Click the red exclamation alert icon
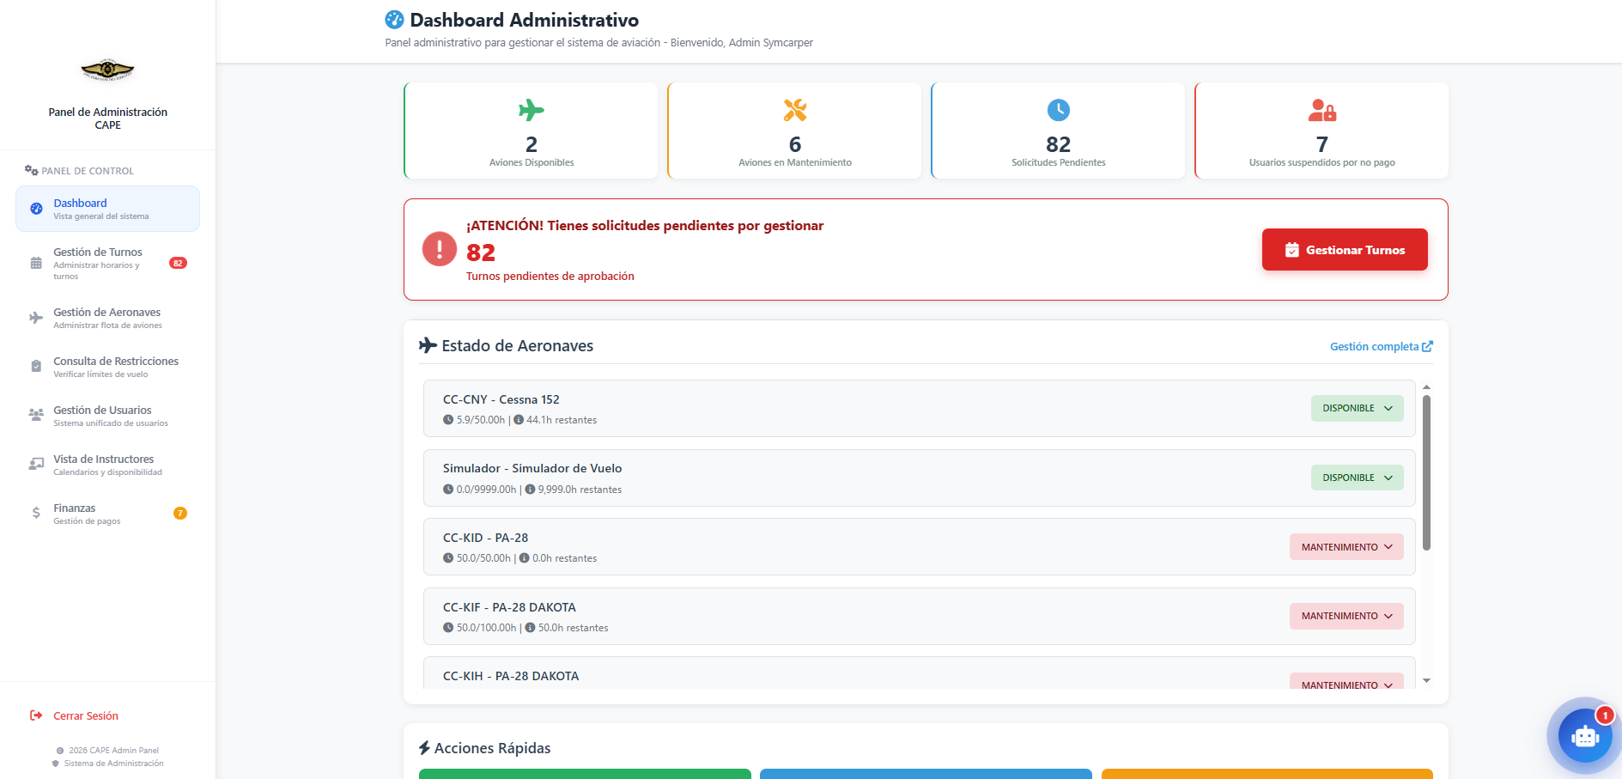 (x=440, y=249)
